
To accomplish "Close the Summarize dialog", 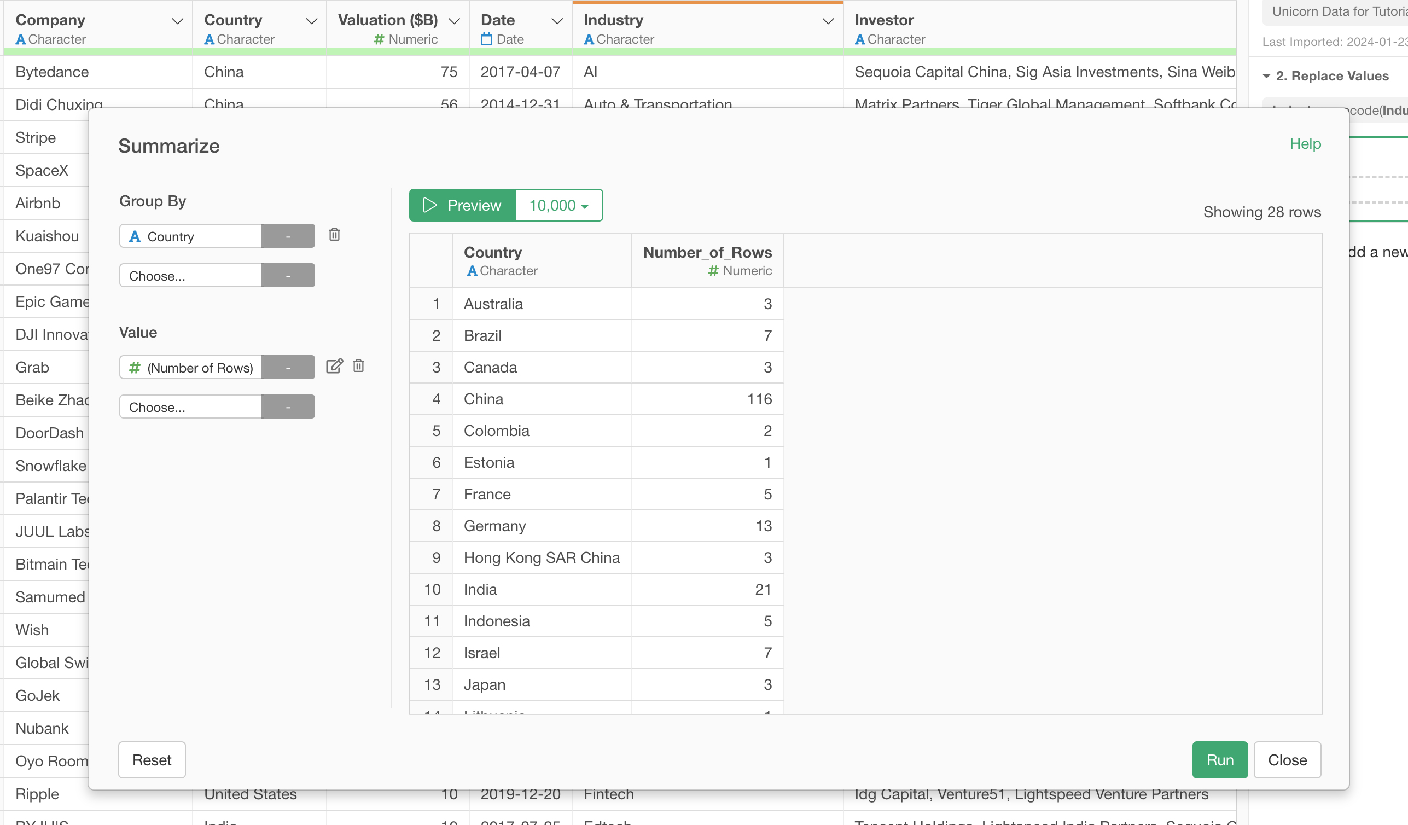I will [x=1287, y=759].
